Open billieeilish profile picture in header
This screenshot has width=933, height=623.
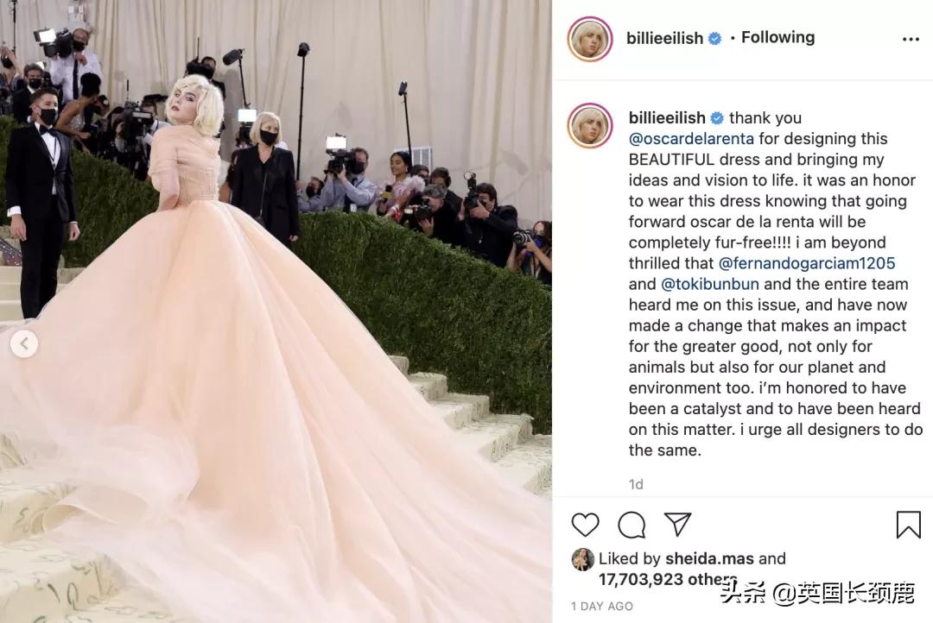point(590,39)
